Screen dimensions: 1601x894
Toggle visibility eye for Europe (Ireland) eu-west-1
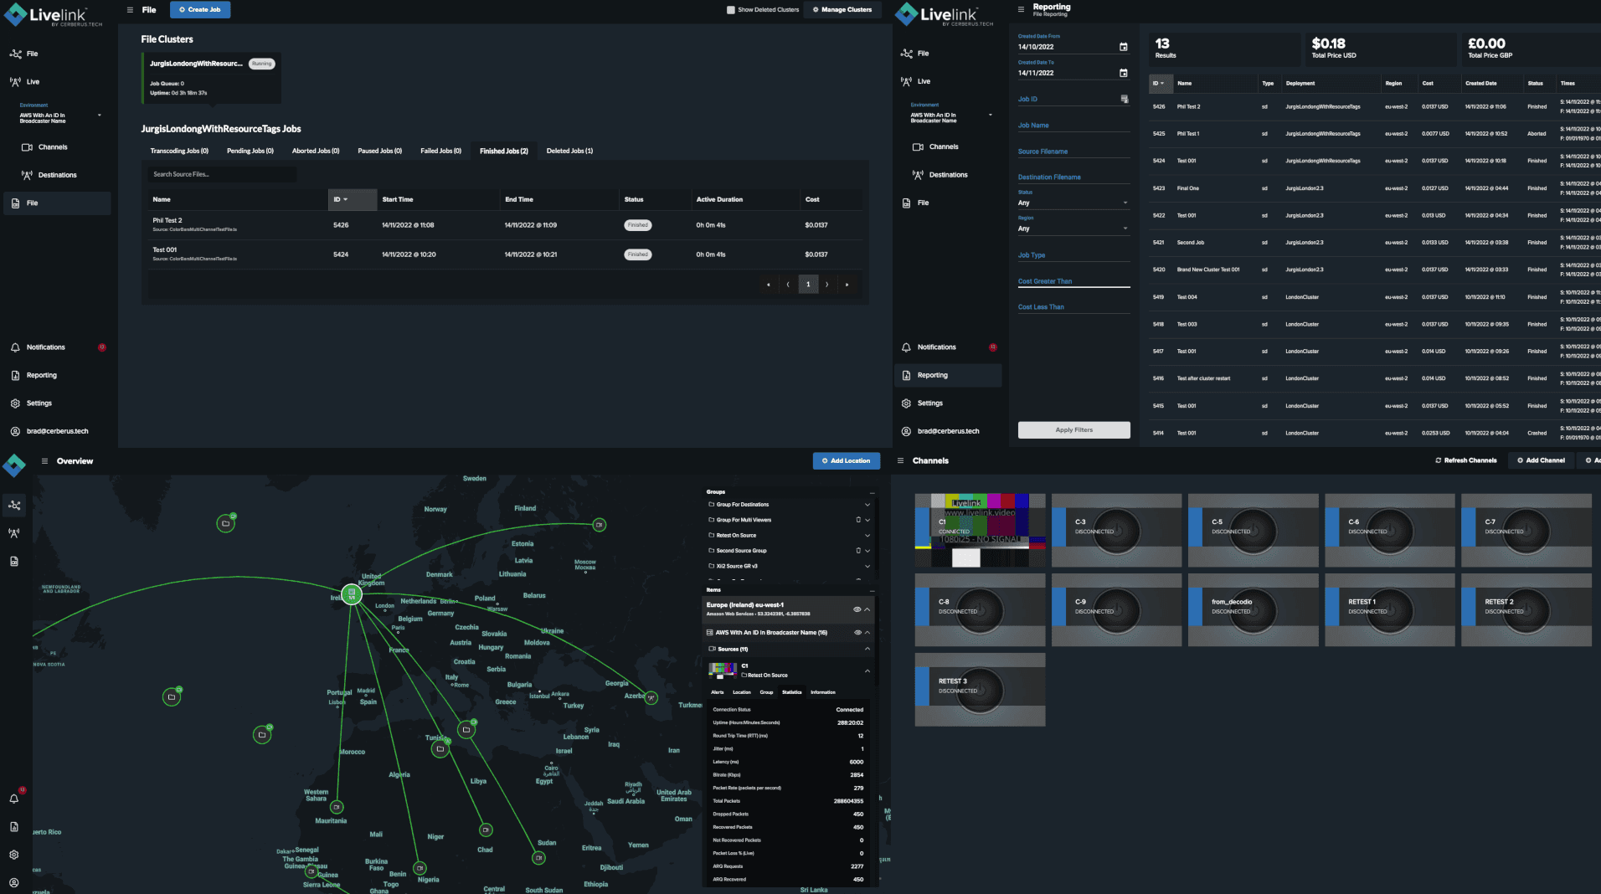(857, 609)
